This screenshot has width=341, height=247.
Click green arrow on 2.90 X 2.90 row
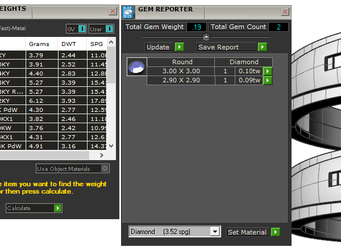point(268,81)
